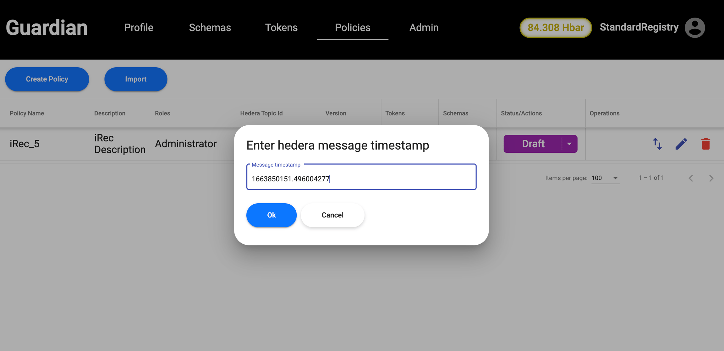The height and width of the screenshot is (351, 724).
Task: Go to next page with the right chevron
Action: pos(711,178)
